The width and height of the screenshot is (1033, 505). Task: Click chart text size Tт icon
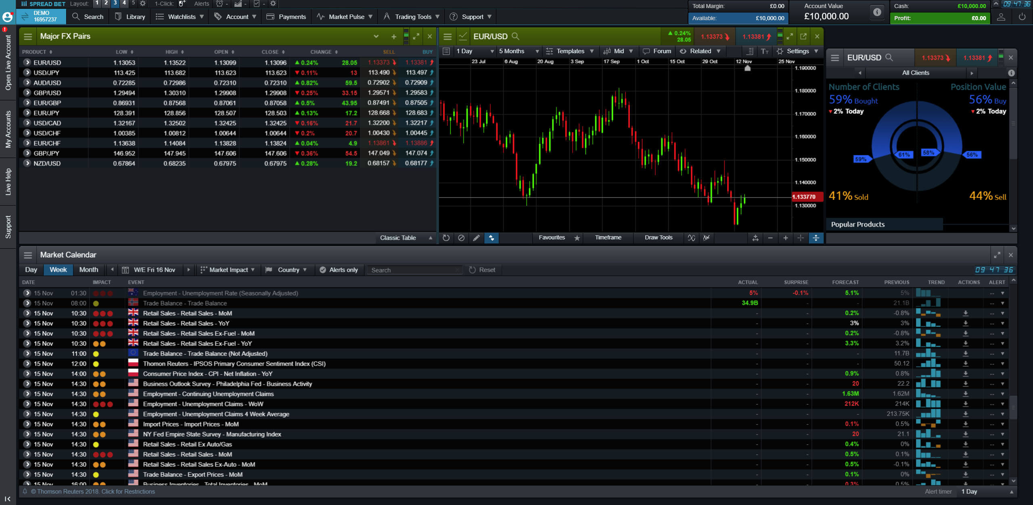pos(764,51)
